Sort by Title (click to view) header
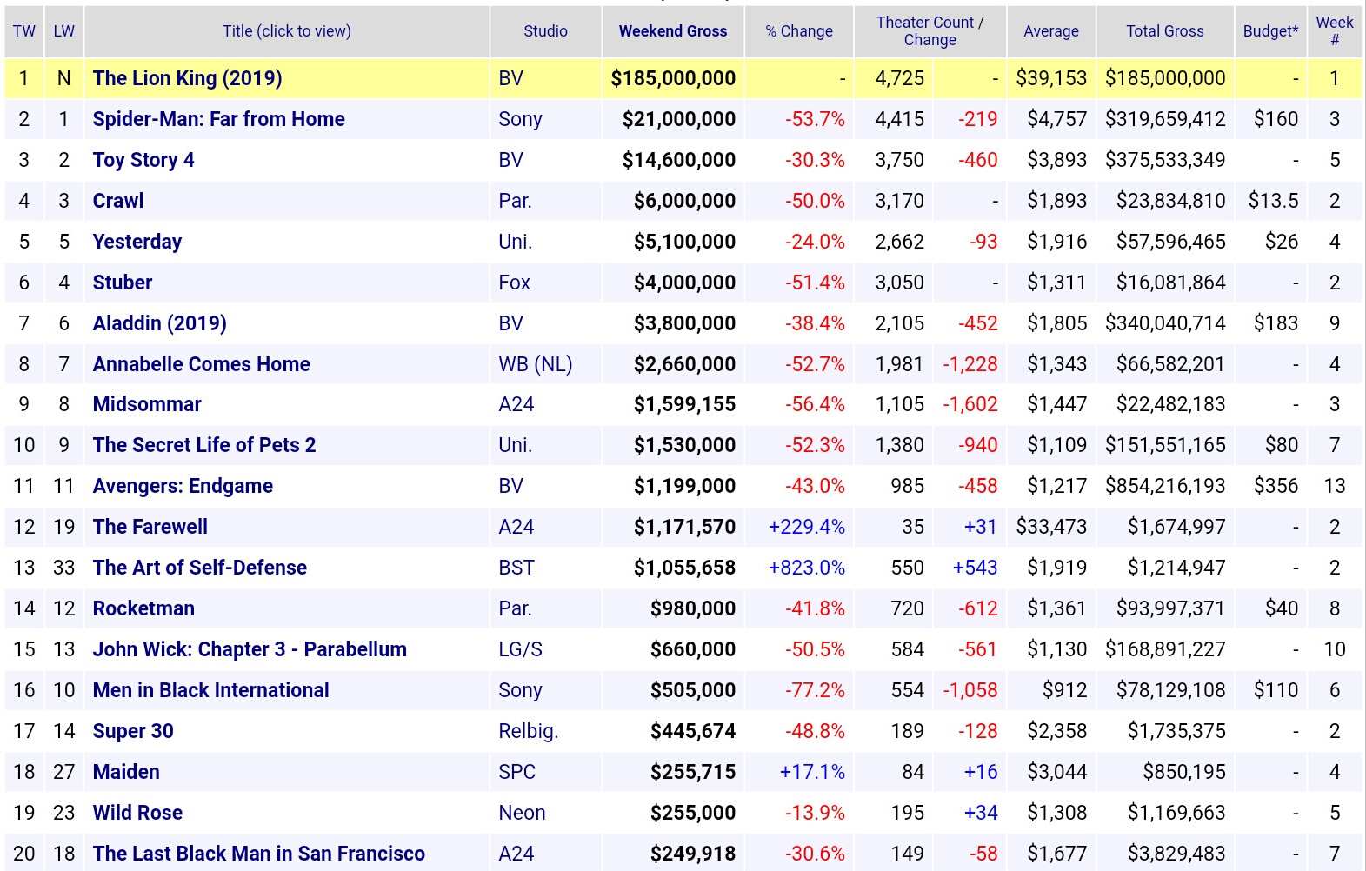Image resolution: width=1366 pixels, height=871 pixels. click(x=287, y=31)
